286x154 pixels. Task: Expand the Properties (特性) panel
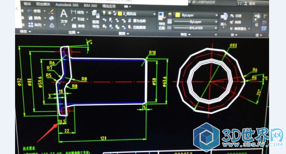click(x=185, y=34)
